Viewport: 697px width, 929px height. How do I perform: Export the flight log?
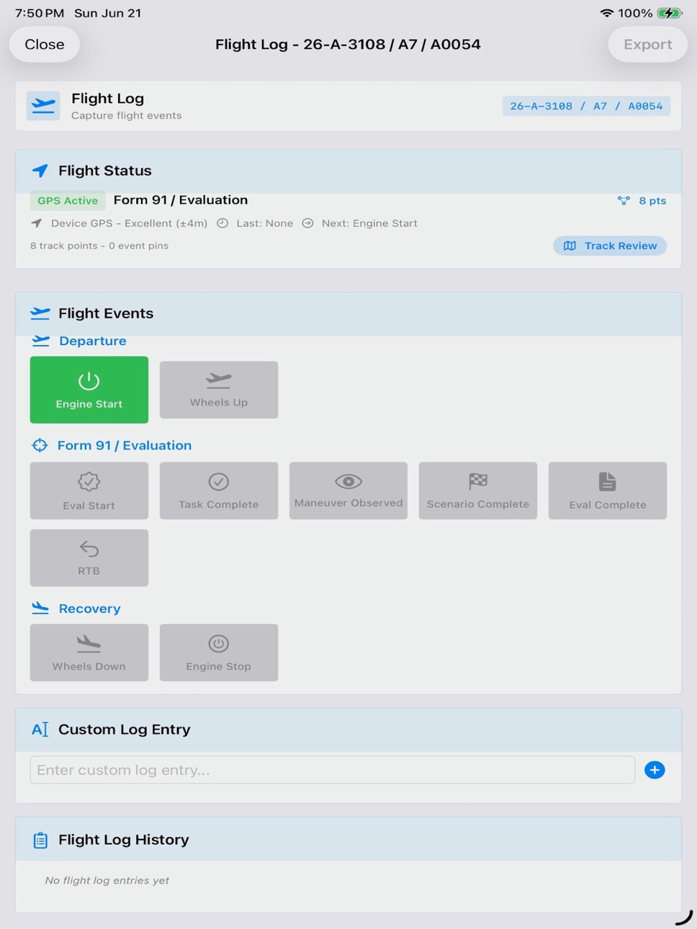(x=648, y=44)
